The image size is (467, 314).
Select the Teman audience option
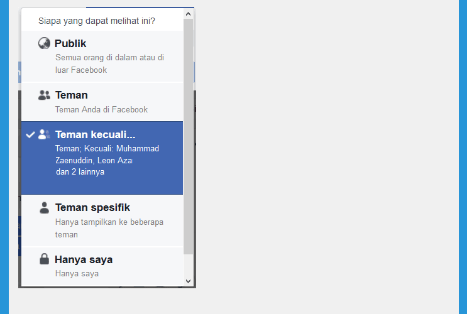click(x=102, y=102)
